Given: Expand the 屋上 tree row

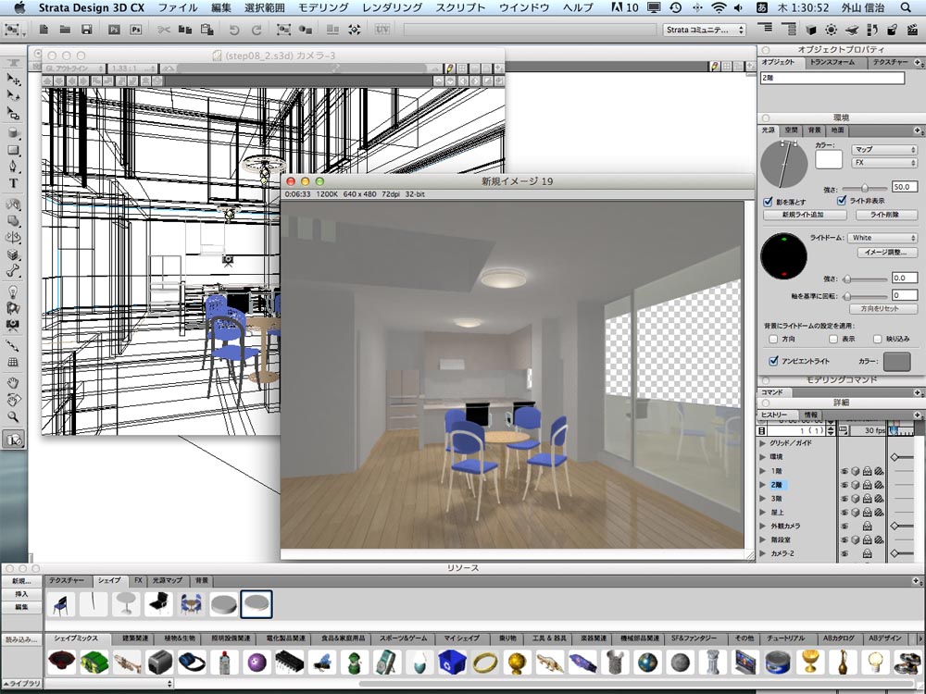Looking at the screenshot, I should (762, 513).
